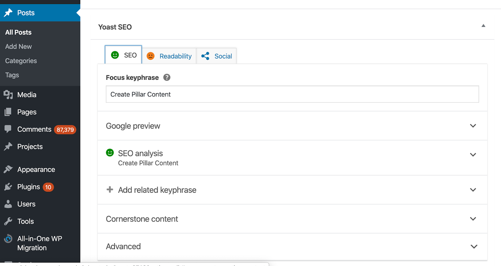The height and width of the screenshot is (266, 501).
Task: Click the Focus keyphrase label
Action: [132, 78]
